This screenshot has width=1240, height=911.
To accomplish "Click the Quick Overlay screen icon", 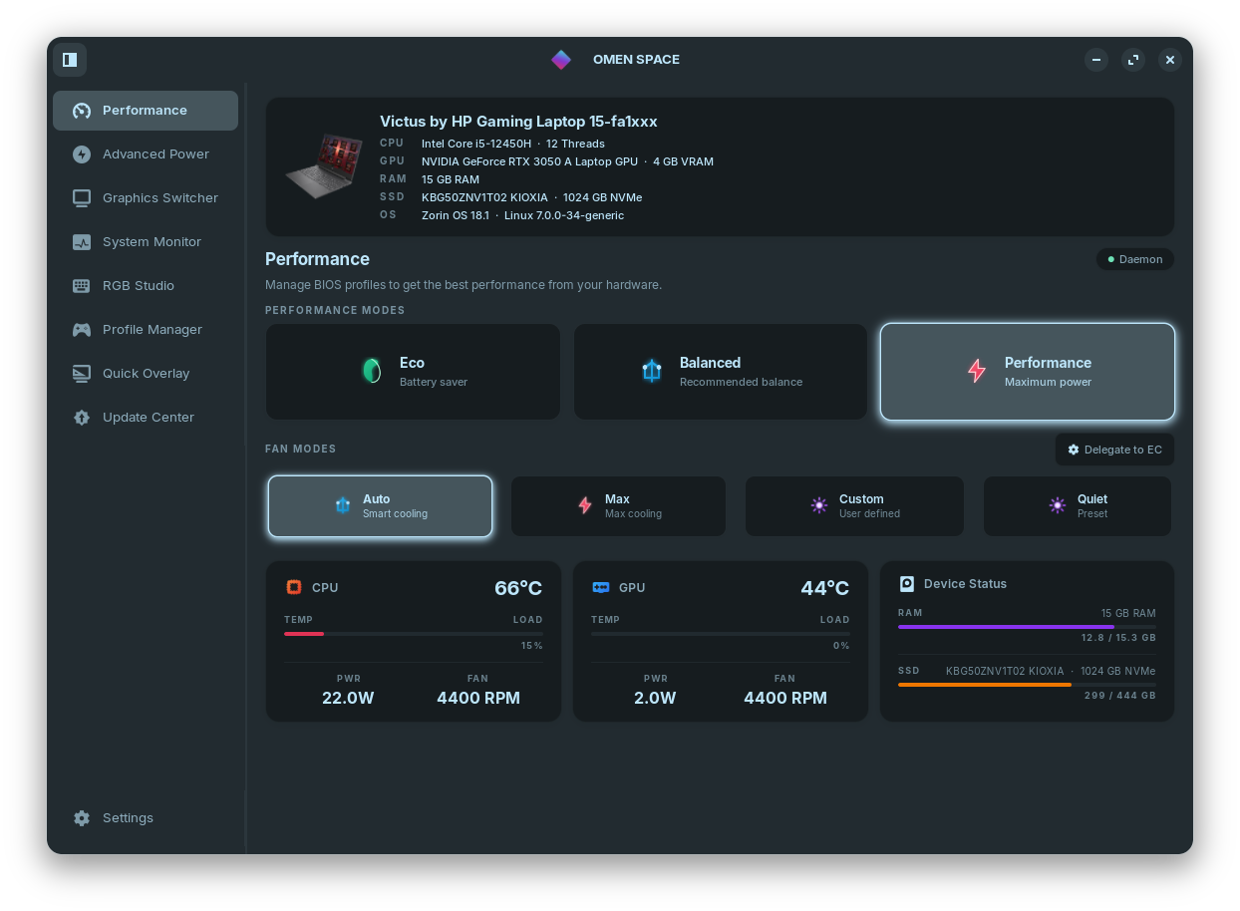I will pos(82,374).
